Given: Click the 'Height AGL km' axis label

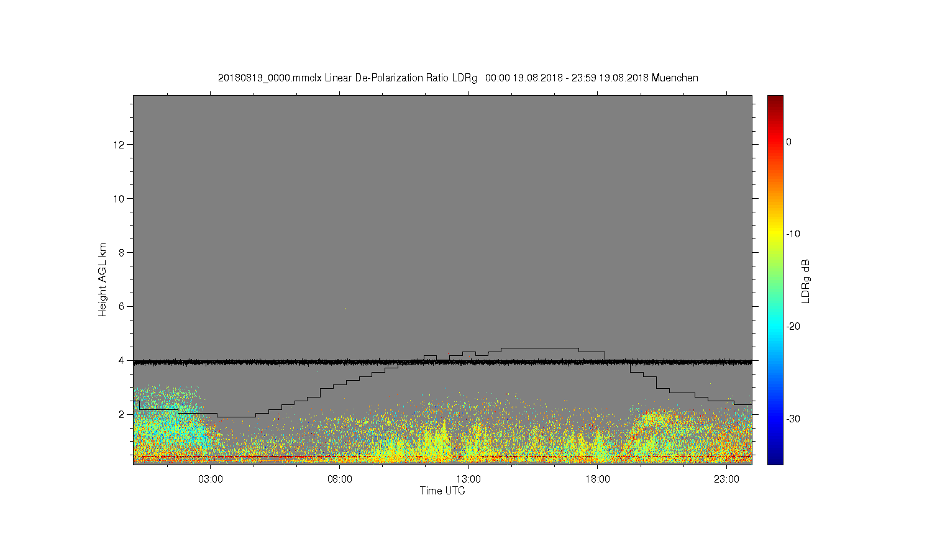Looking at the screenshot, I should 103,280.
